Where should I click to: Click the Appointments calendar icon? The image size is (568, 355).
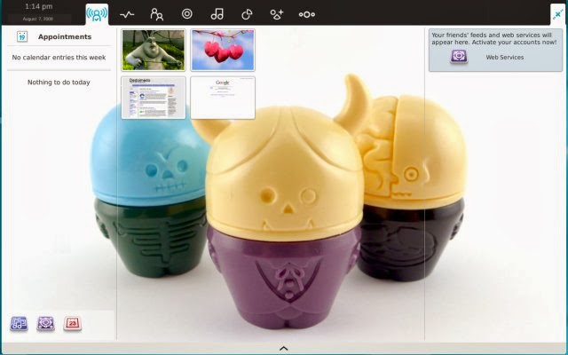coord(22,36)
